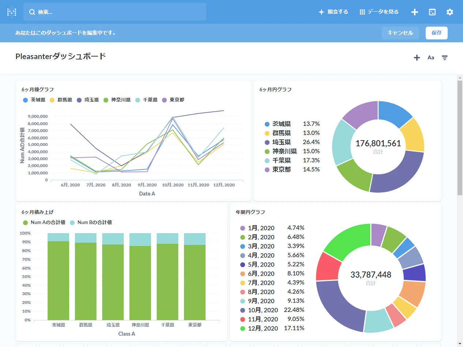Click the 茨城県 stacked bar
Image resolution: width=463 pixels, height=347 pixels.
[59, 277]
